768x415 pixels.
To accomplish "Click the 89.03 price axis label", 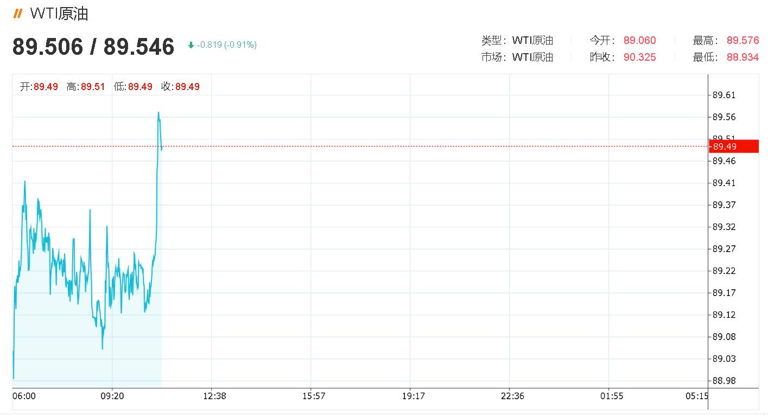I will coord(724,359).
